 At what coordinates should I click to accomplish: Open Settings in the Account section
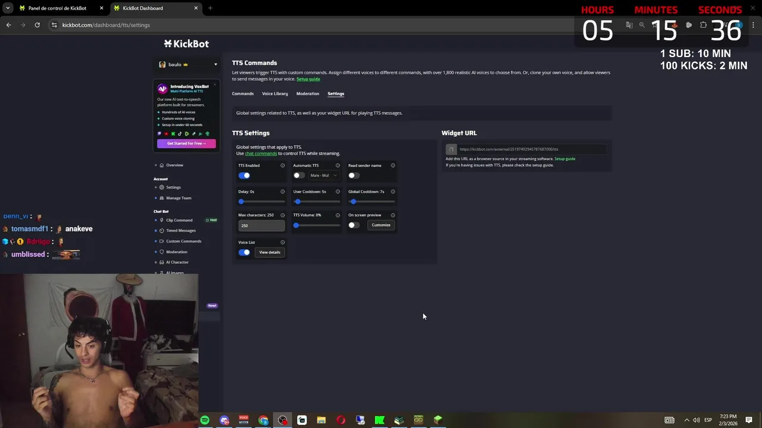tap(173, 187)
